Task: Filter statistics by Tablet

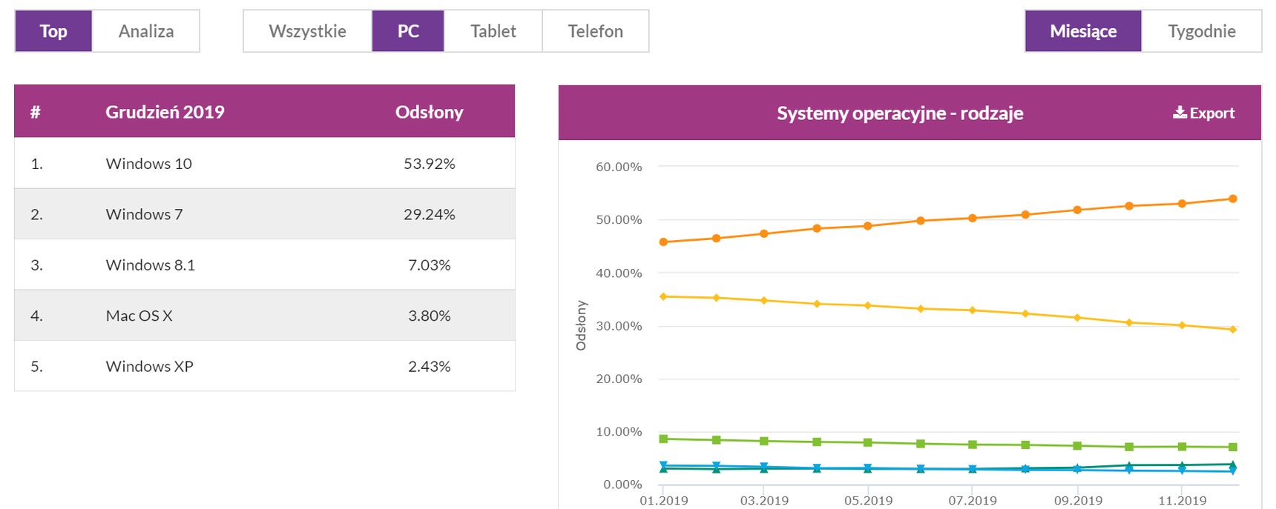Action: (493, 31)
